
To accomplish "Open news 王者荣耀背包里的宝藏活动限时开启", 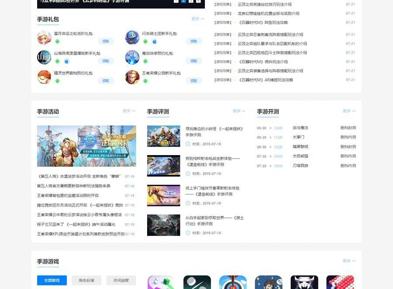I will click(68, 195).
